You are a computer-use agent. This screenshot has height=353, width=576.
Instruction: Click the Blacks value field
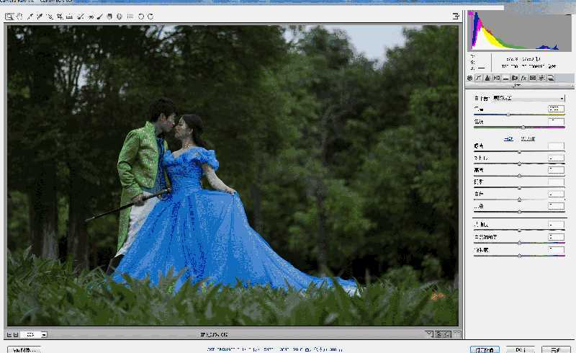click(556, 206)
